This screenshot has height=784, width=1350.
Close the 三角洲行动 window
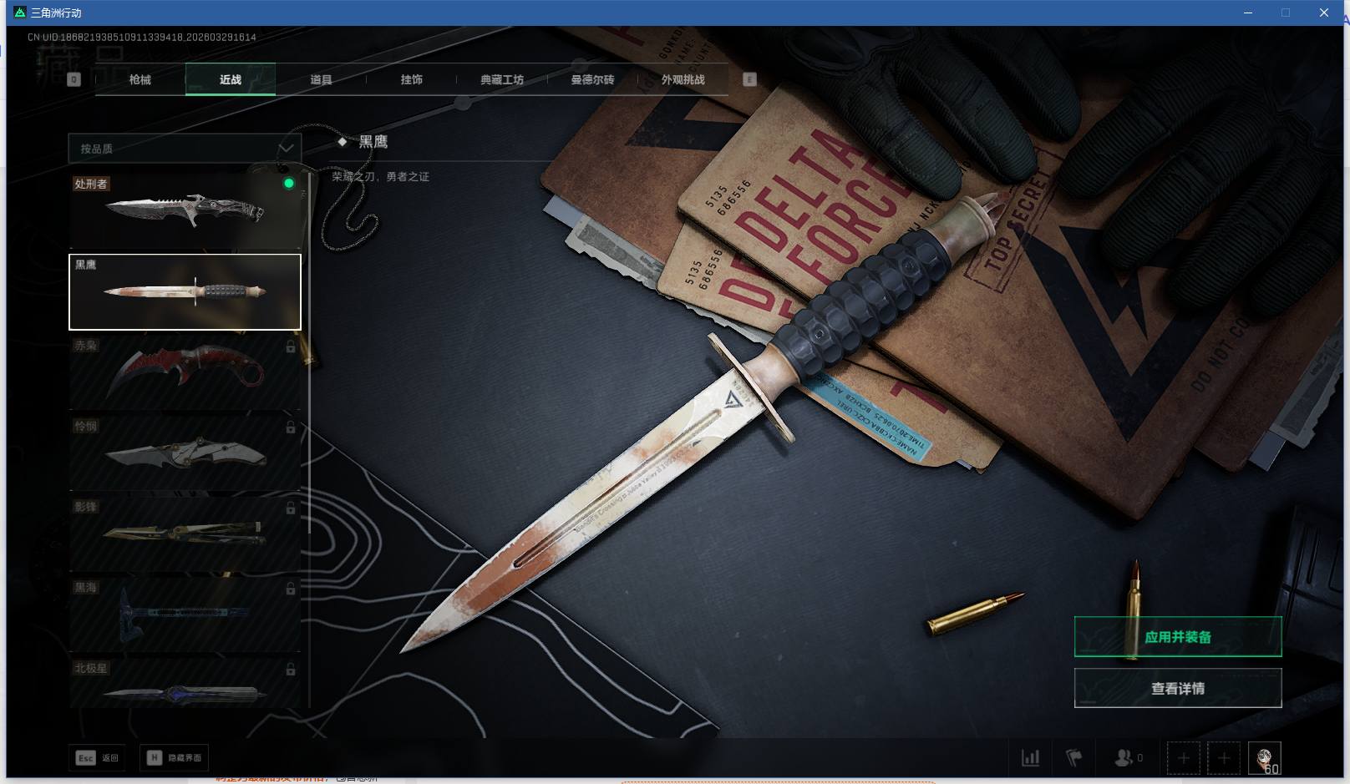coord(1324,13)
